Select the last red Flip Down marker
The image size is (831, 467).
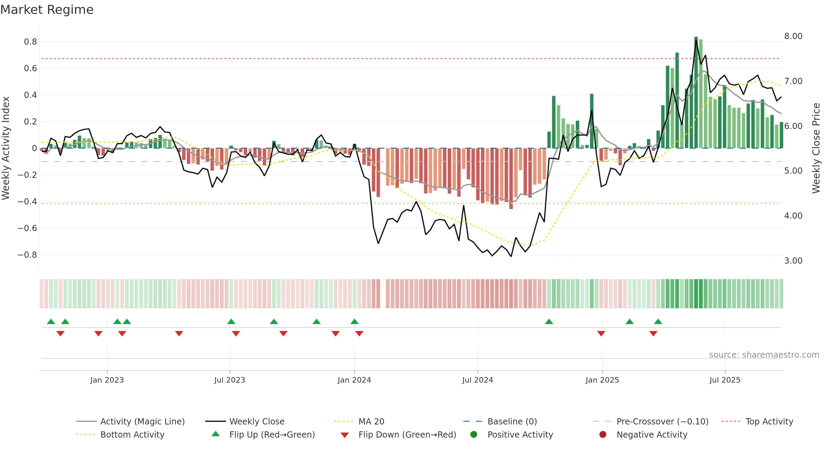tap(653, 333)
